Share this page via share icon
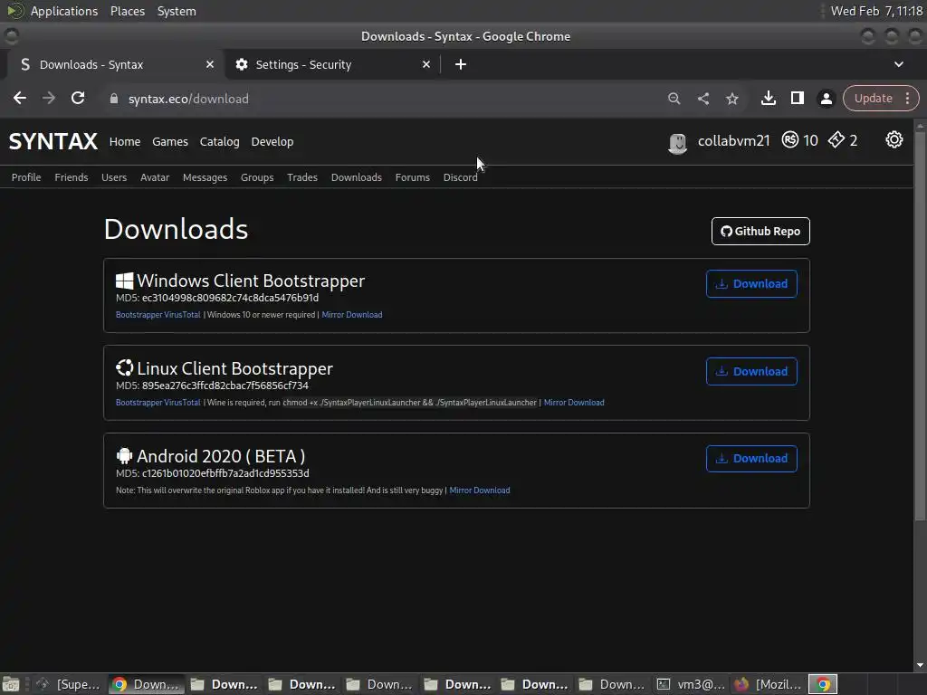The width and height of the screenshot is (927, 695). click(x=702, y=99)
